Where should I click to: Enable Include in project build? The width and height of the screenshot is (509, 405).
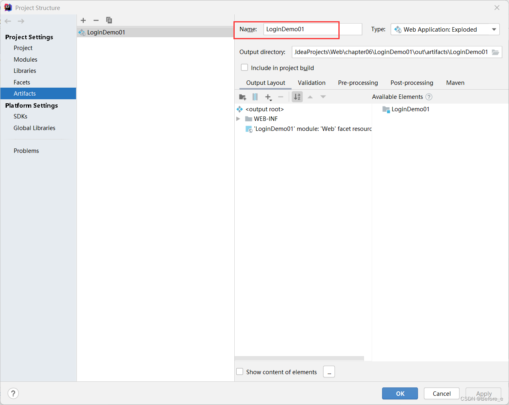[244, 68]
